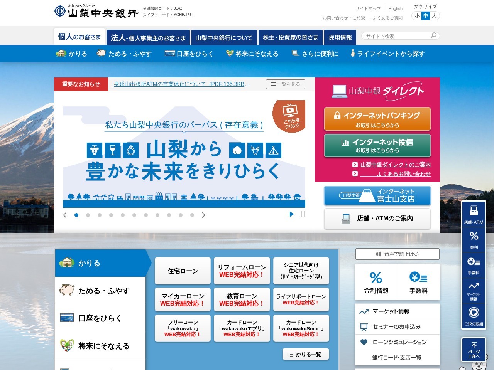Select the last carousel dot
Viewport: 494px width, 370px height.
pyautogui.click(x=192, y=215)
